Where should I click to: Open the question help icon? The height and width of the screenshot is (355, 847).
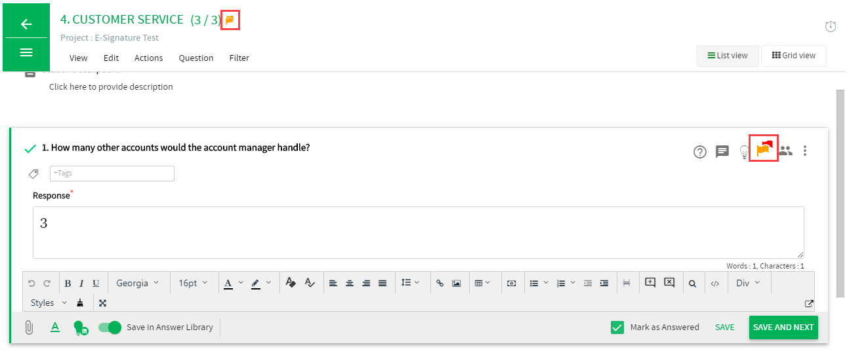tap(700, 152)
